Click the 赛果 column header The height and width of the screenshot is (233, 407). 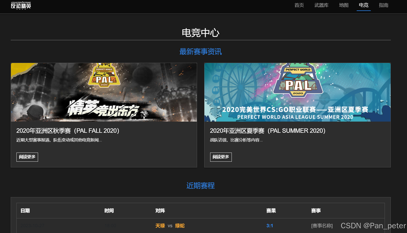coord(271,211)
